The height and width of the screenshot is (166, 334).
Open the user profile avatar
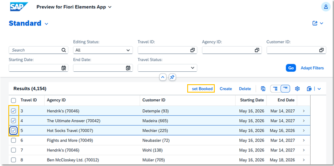tap(326, 7)
